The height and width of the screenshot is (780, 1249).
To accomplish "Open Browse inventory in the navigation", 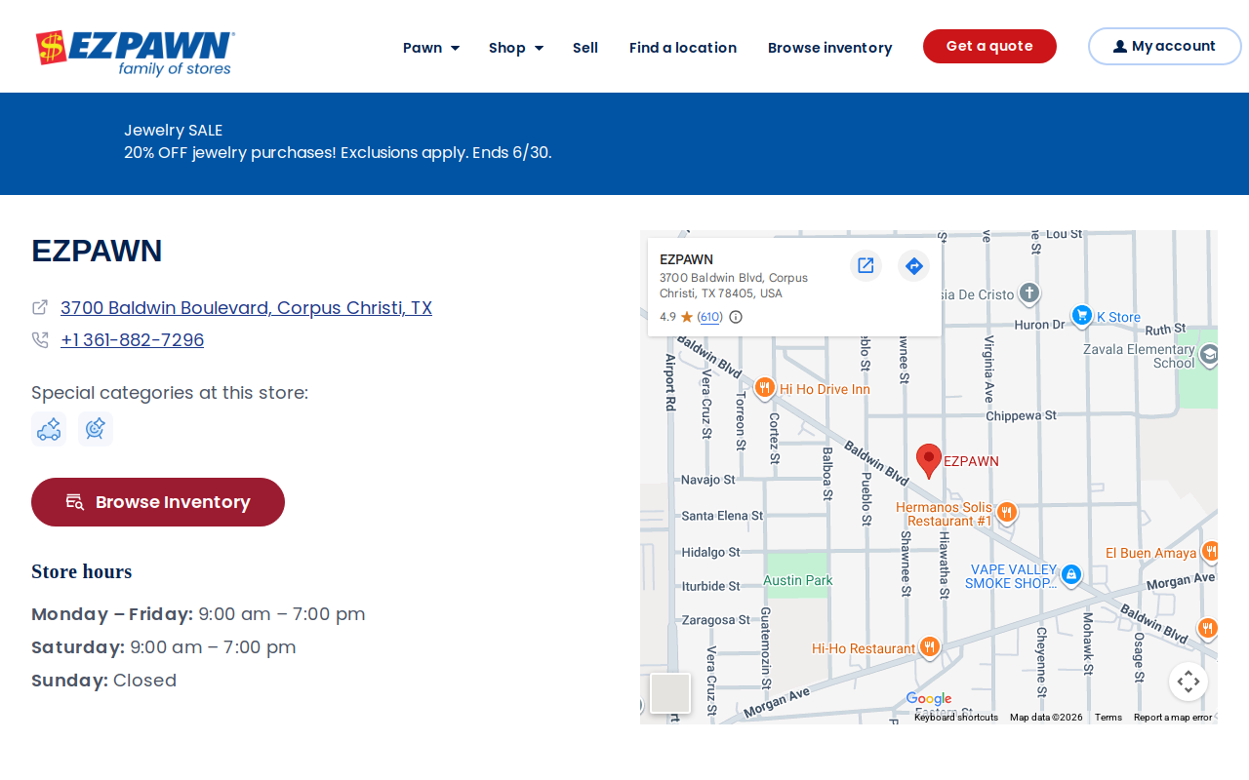I will click(829, 48).
